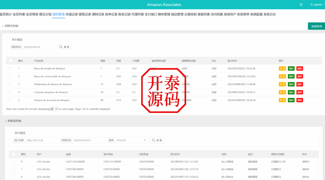This screenshot has height=180, width=325.
Task: Edit Bono de novato de Amazon via 编辑
Action: tap(291, 69)
